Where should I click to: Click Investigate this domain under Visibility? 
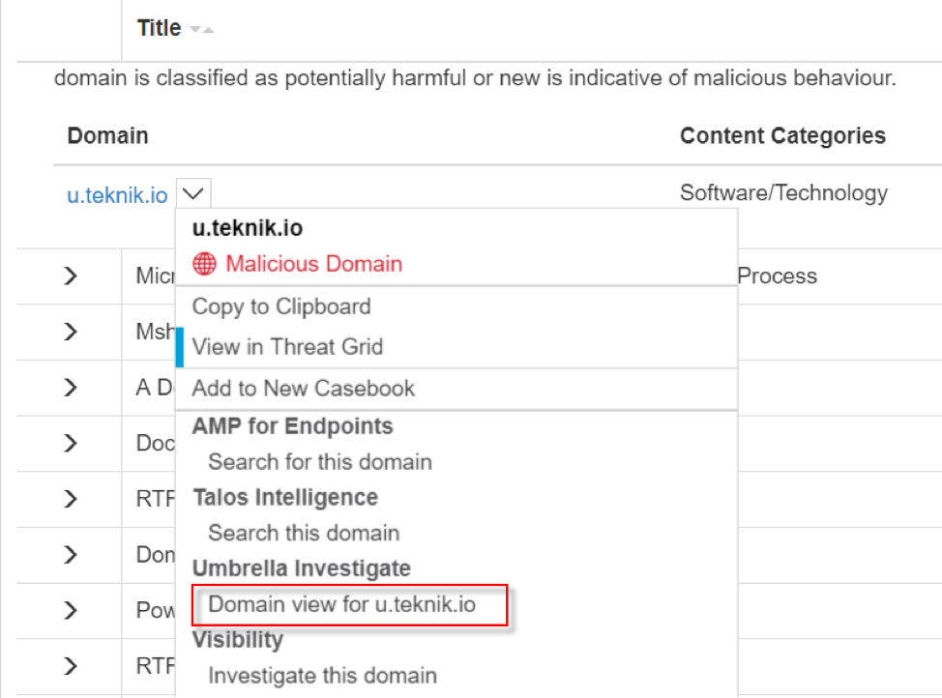click(x=322, y=676)
